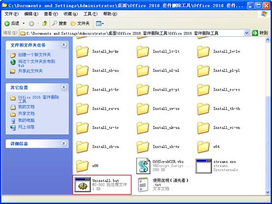272x204 pixels.
Task: Expand the 详细信息 details panel
Action: pos(64,144)
